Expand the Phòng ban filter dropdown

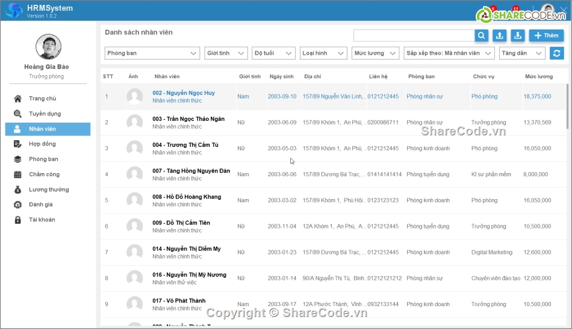pos(152,54)
